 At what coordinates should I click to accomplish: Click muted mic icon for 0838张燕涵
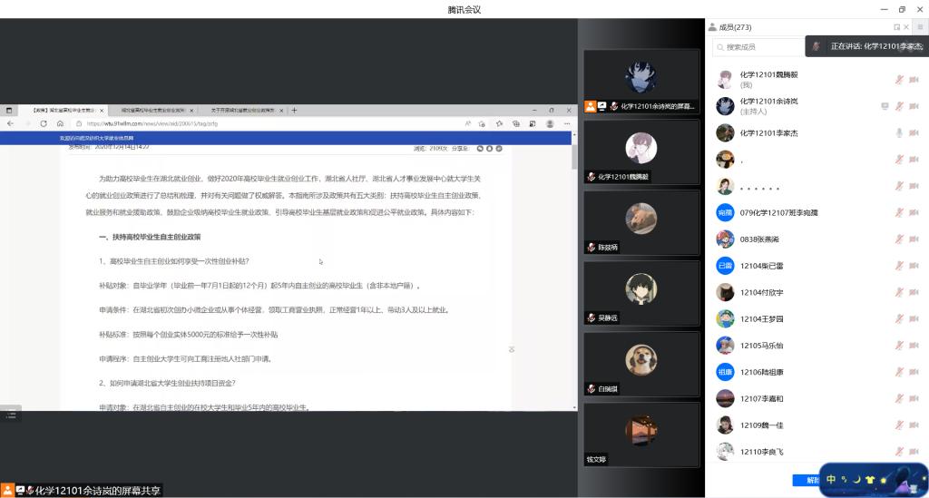(x=899, y=239)
